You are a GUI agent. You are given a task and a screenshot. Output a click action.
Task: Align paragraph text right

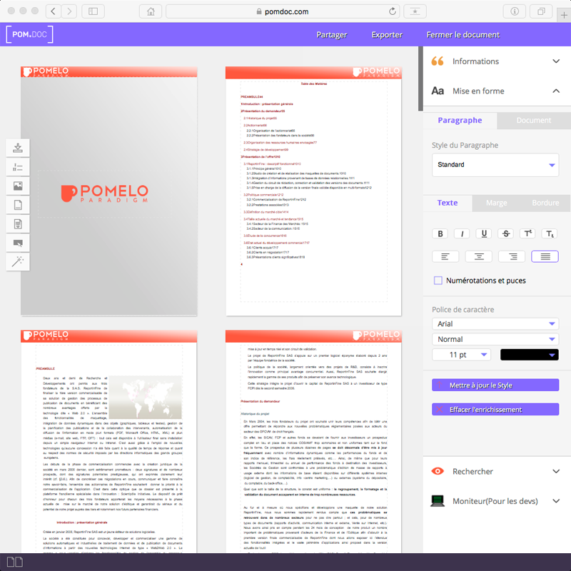pyautogui.click(x=512, y=256)
